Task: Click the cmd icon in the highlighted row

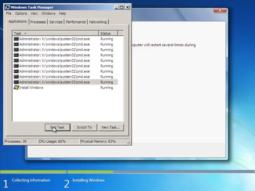Action: 16,82
